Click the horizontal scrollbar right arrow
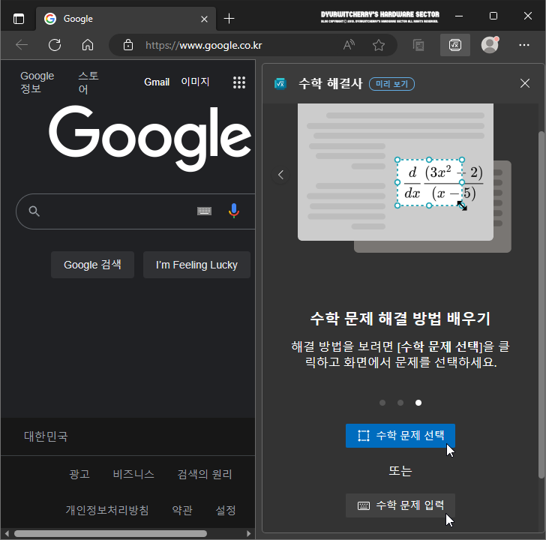 point(249,533)
